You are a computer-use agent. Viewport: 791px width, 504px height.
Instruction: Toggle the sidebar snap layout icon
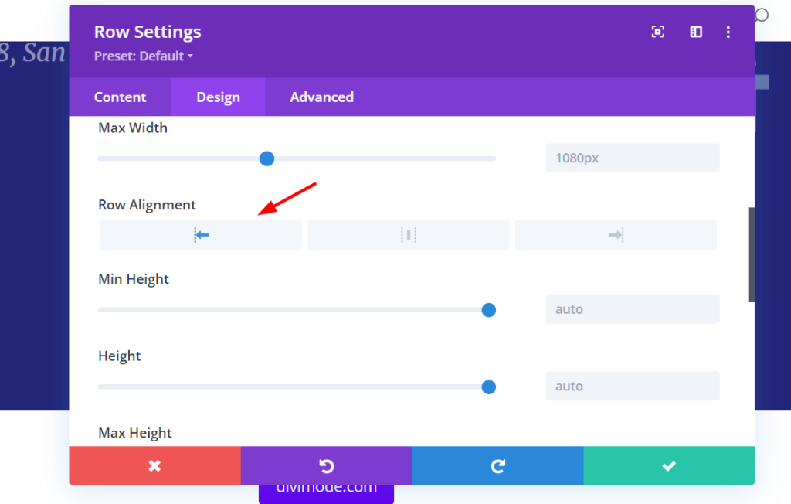[696, 32]
